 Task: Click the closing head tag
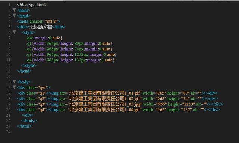click(x=24, y=71)
